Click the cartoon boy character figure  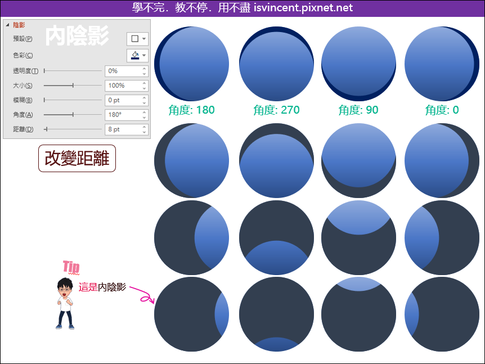(65, 303)
